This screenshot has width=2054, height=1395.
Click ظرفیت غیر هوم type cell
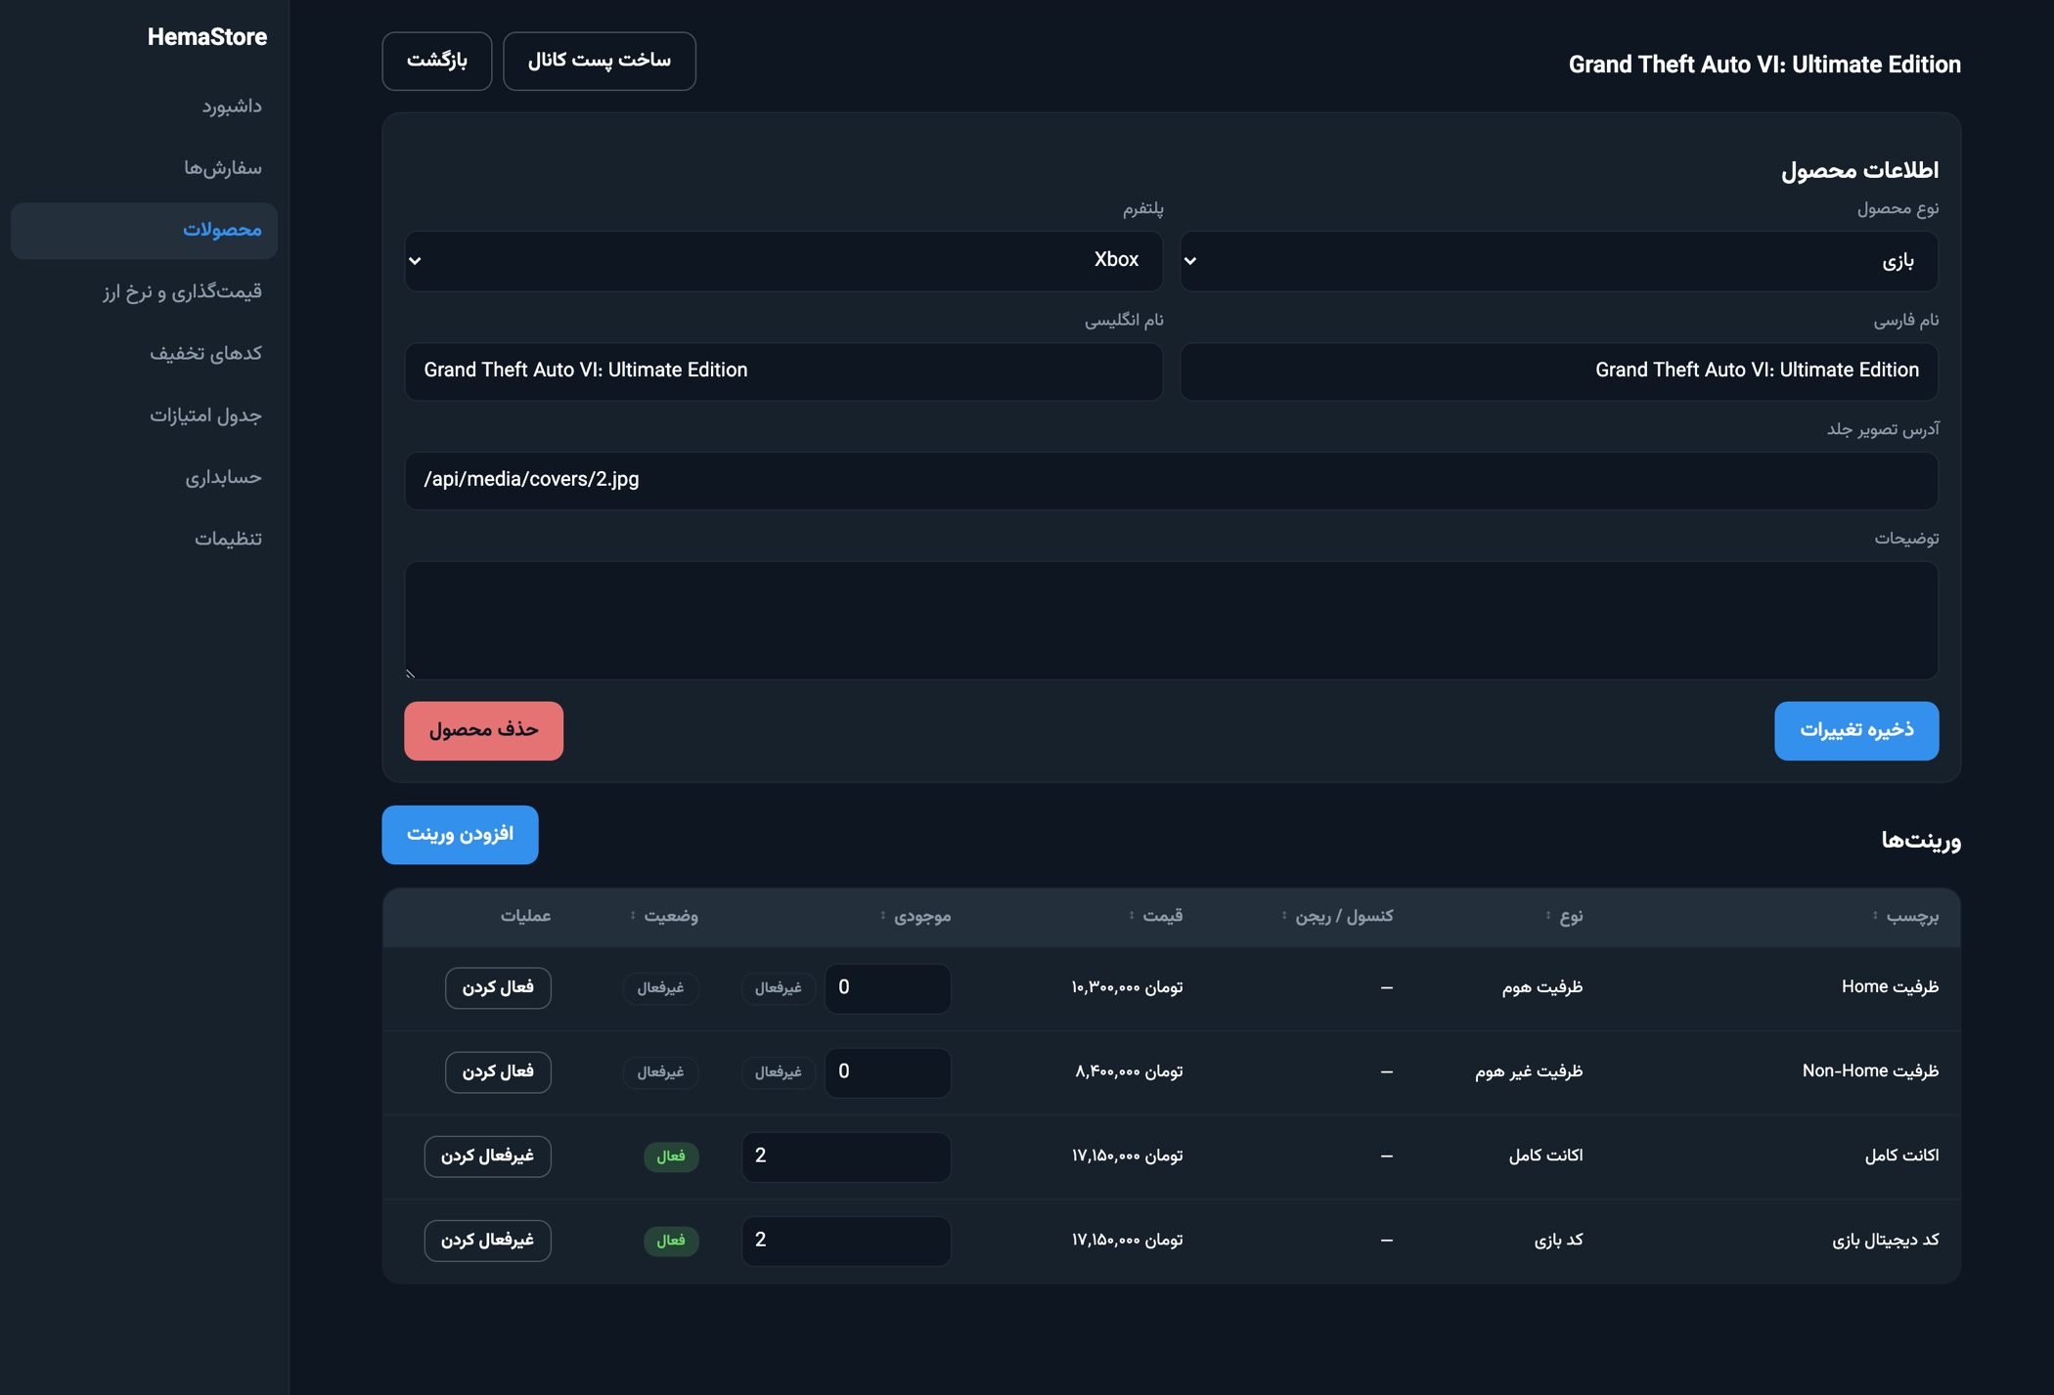coord(1529,1071)
